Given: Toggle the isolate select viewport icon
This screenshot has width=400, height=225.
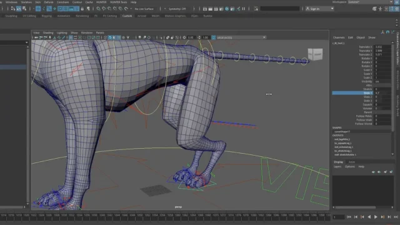Looking at the screenshot, I should click(x=161, y=37).
